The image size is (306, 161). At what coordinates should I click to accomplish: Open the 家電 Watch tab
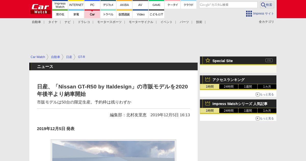coord(76,14)
